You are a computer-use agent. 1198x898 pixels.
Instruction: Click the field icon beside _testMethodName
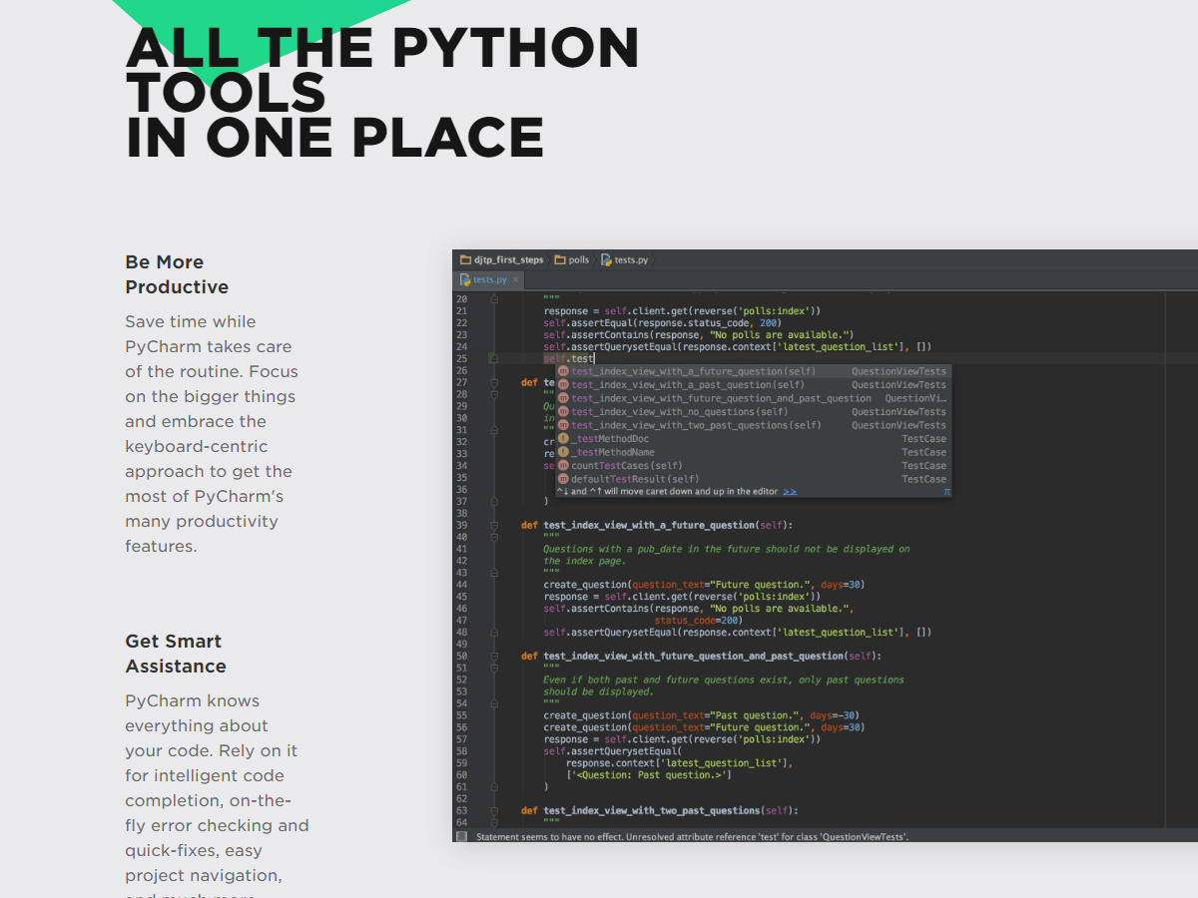[x=563, y=452]
